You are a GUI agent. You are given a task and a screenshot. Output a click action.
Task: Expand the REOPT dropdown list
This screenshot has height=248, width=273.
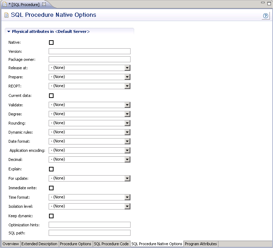coord(127,86)
